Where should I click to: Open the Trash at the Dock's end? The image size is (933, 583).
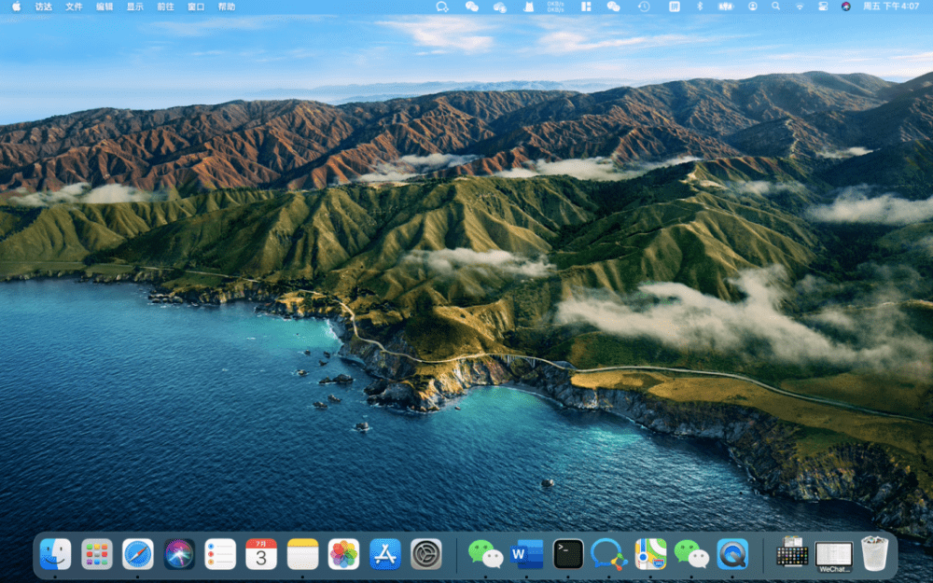pyautogui.click(x=876, y=555)
